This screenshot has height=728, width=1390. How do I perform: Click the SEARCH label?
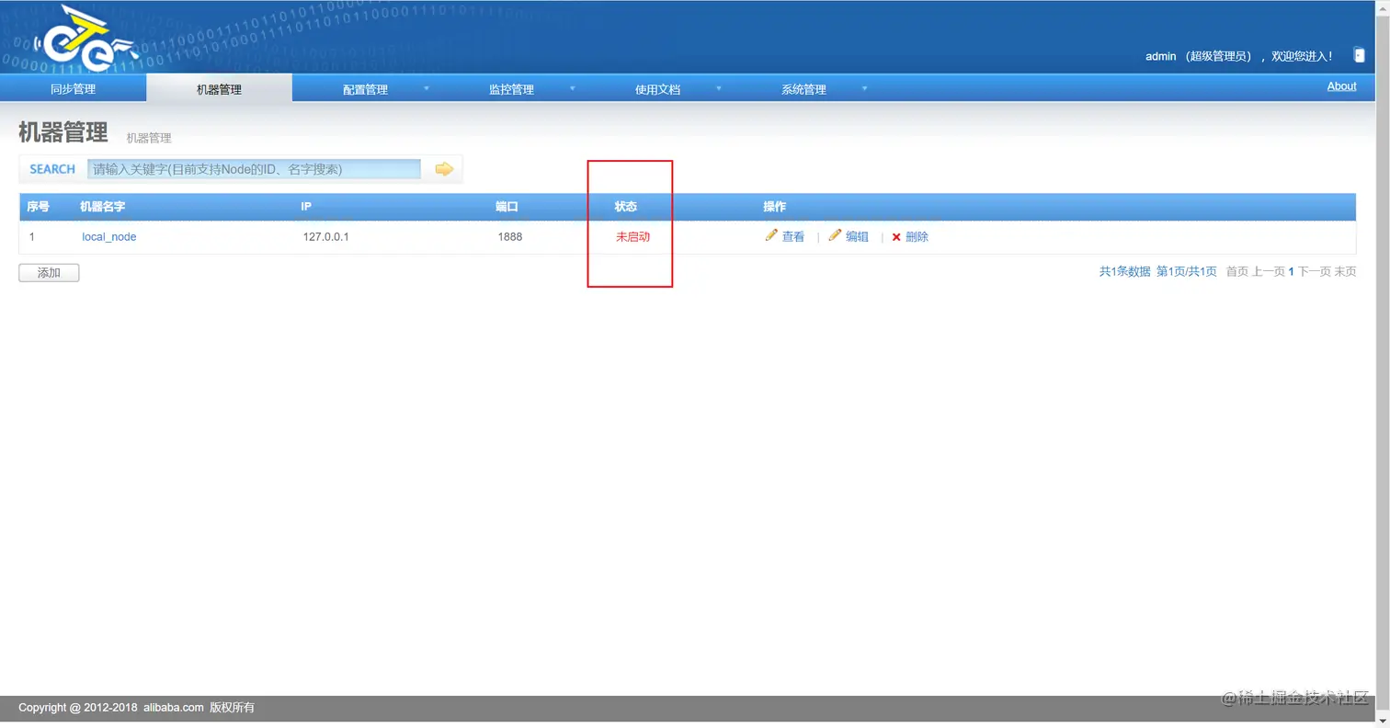[x=52, y=169]
